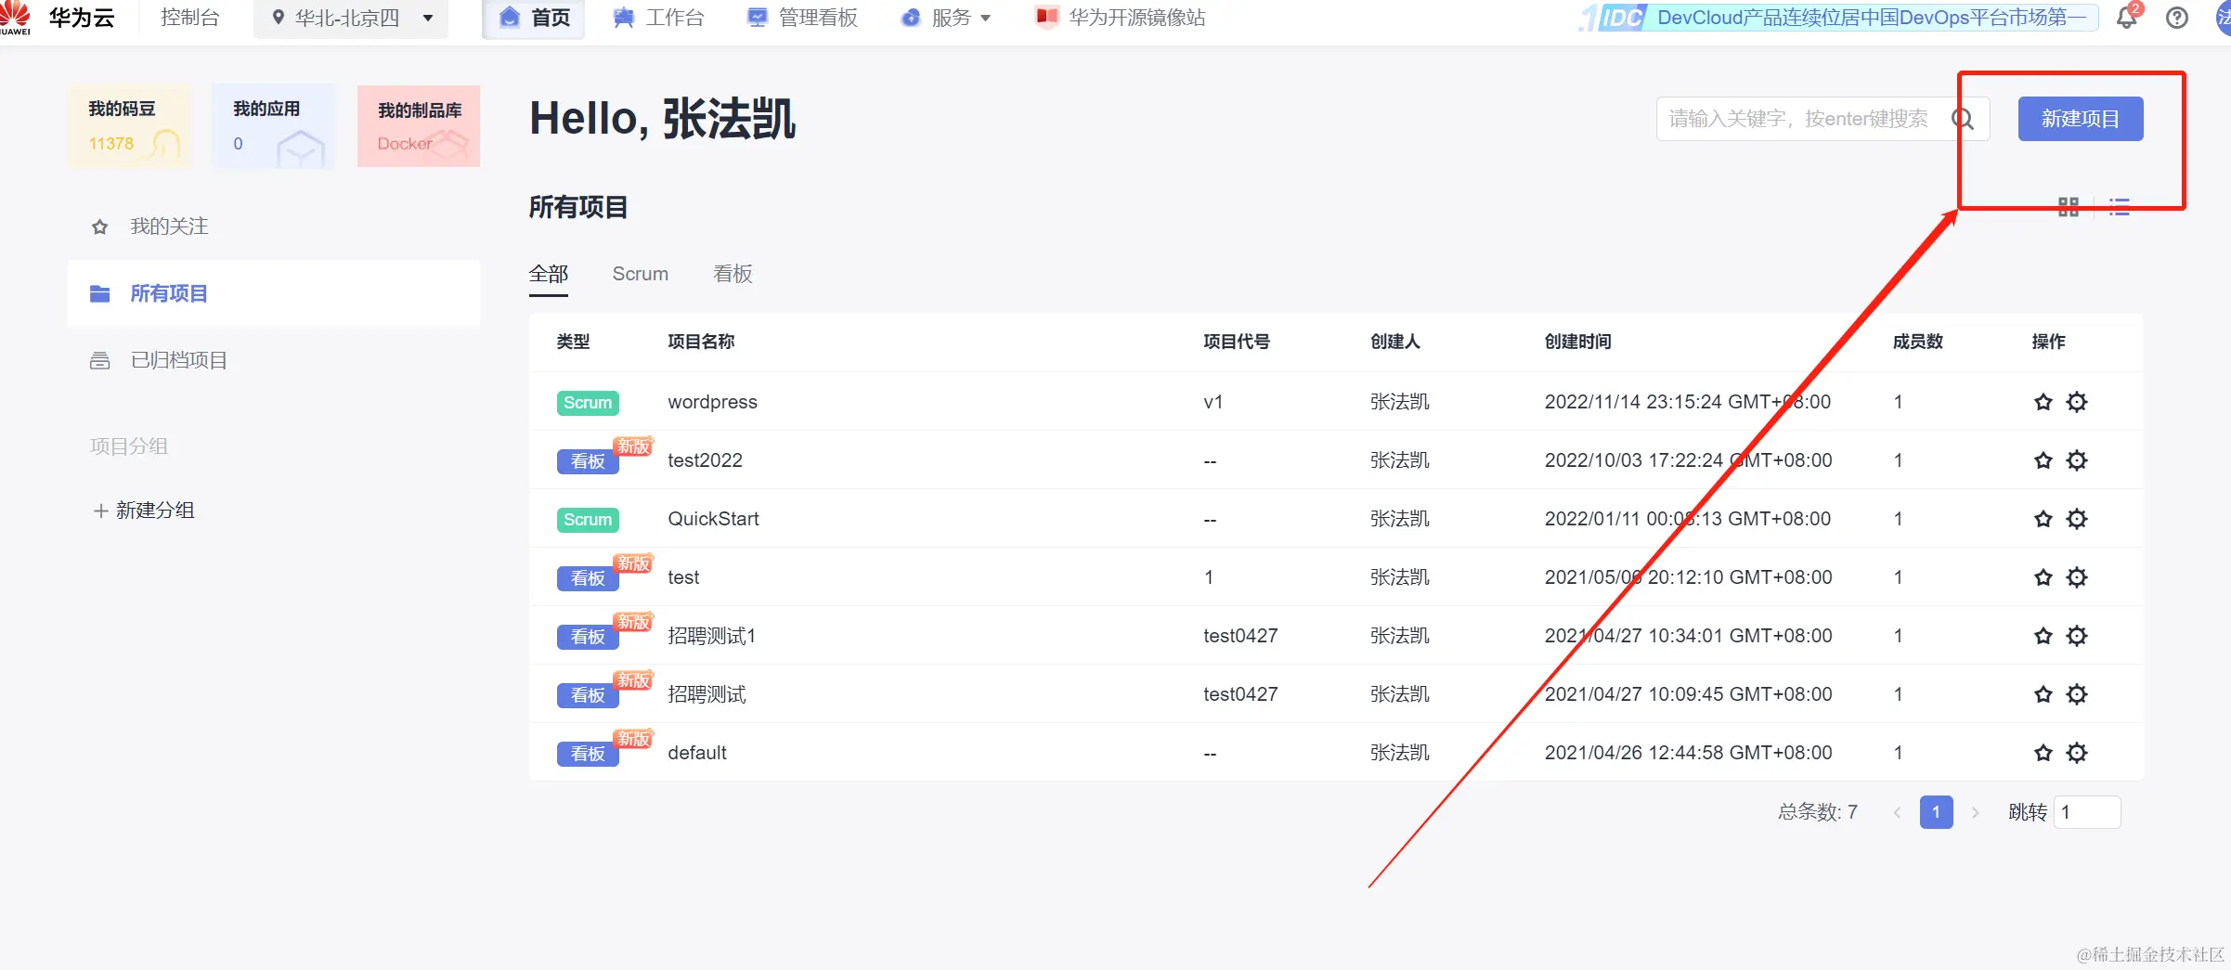Open settings gear for 招聘测试 project
2231x970 pixels.
pos(2077,694)
